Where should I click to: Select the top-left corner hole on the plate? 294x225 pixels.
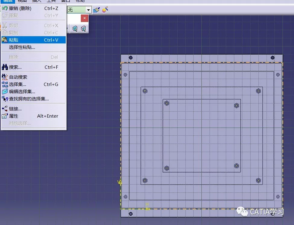[x=131, y=58]
